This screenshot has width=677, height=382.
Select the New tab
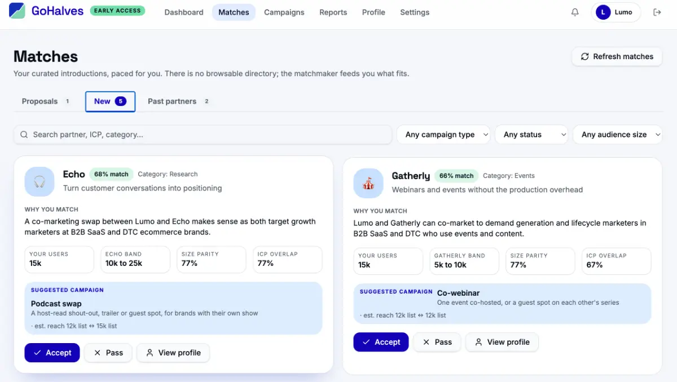pos(110,101)
